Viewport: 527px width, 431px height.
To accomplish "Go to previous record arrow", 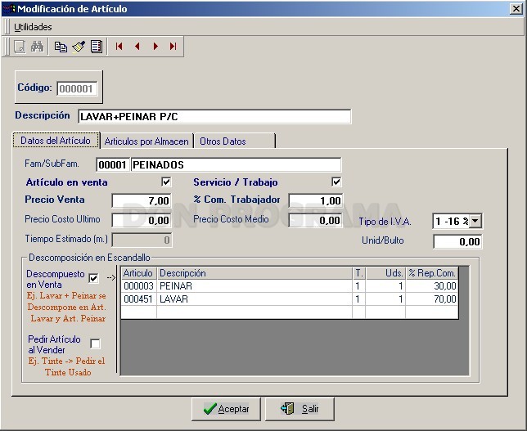I will (x=137, y=47).
